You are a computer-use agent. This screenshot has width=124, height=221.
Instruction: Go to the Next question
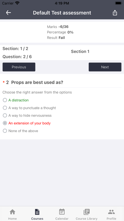click(105, 67)
